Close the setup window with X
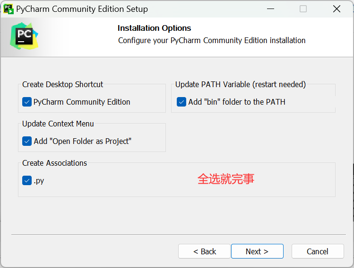 pos(337,9)
